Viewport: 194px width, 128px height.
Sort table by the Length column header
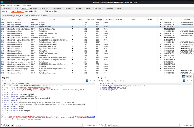click(x=99, y=20)
